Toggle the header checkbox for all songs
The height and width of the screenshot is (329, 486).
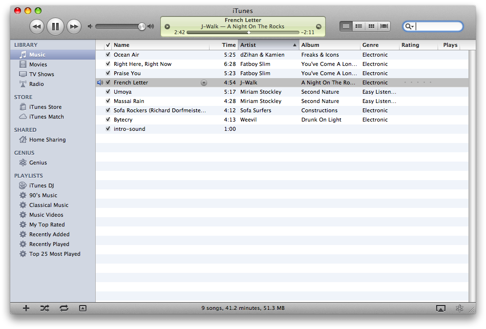[108, 45]
